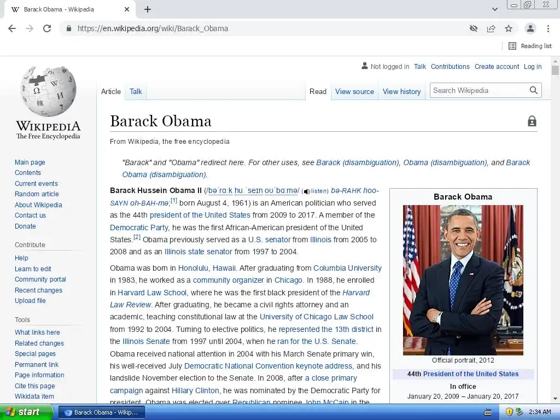Image resolution: width=560 pixels, height=420 pixels.
Task: Open the Columbia University link
Action: 347,268
